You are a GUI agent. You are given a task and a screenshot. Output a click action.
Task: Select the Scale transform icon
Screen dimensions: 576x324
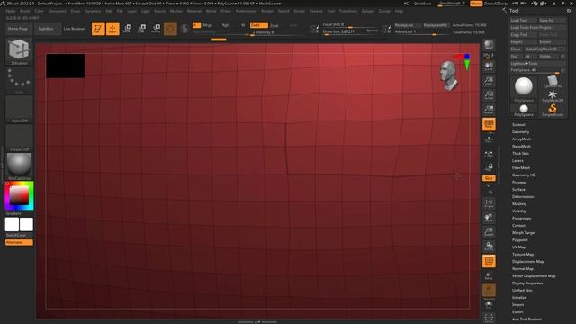[141, 29]
